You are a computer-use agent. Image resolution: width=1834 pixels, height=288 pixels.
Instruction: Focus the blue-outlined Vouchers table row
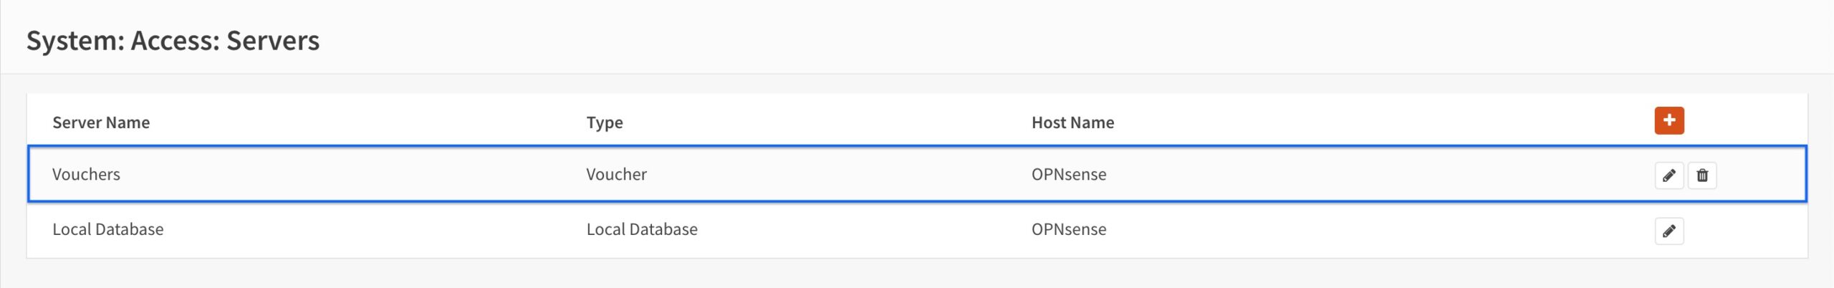pyautogui.click(x=917, y=174)
